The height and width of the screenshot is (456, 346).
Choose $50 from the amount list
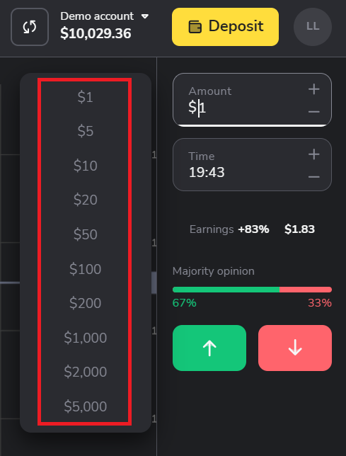[x=85, y=234]
